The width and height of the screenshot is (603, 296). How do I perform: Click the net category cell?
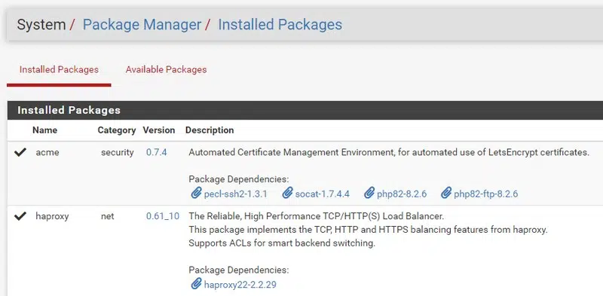pos(107,216)
